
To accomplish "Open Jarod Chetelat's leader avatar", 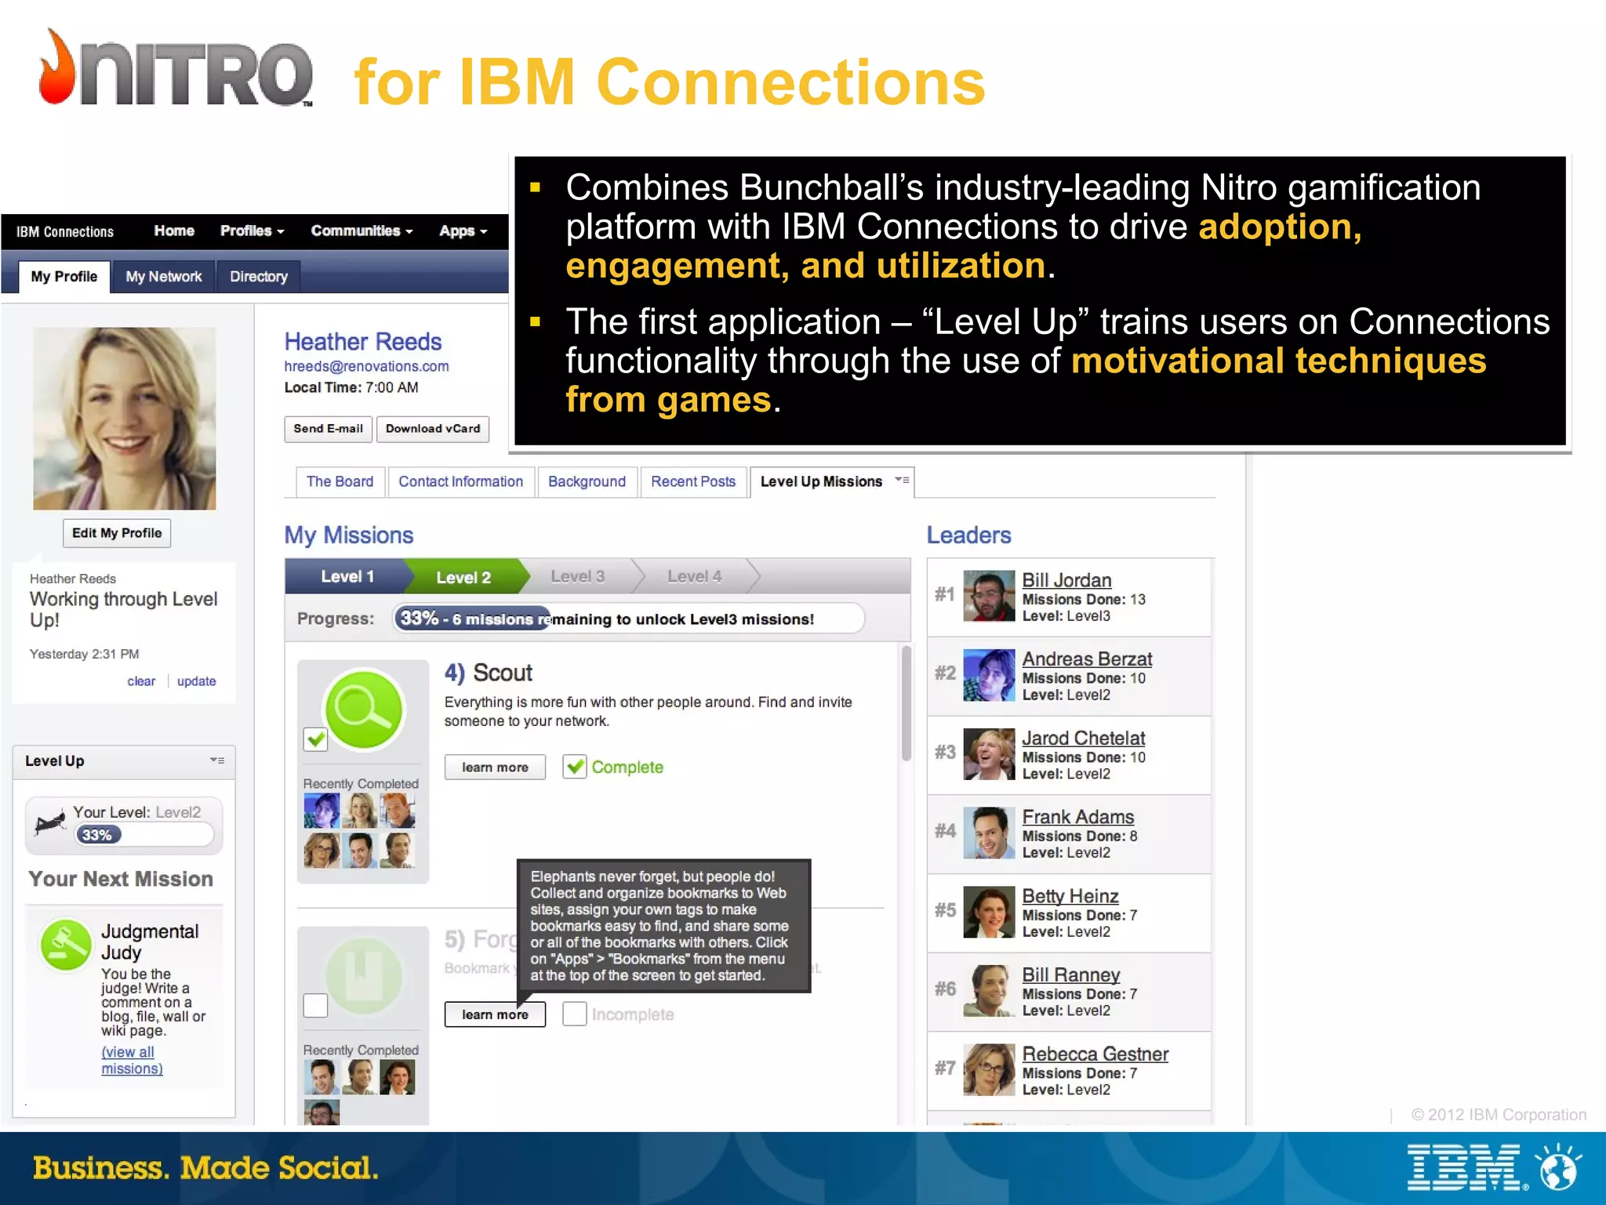I will pos(989,754).
